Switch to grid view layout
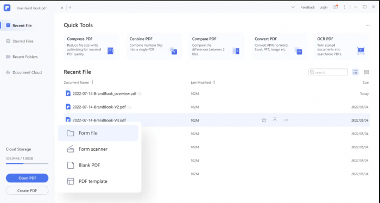 (x=366, y=72)
